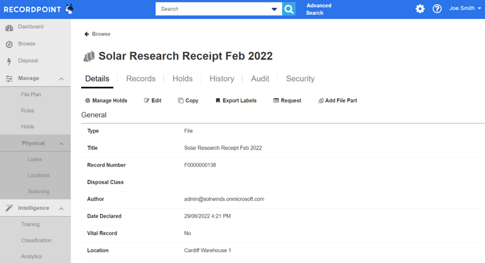The height and width of the screenshot is (263, 485).
Task: Click the Copy button label
Action: tap(192, 100)
